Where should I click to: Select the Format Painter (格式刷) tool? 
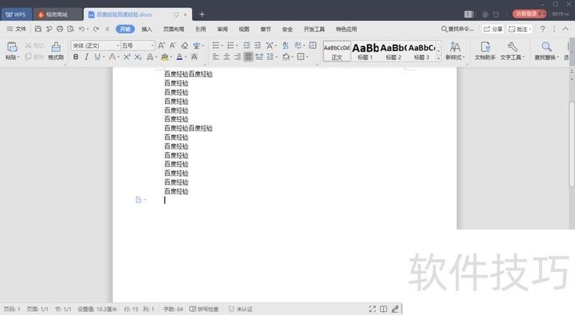point(56,50)
